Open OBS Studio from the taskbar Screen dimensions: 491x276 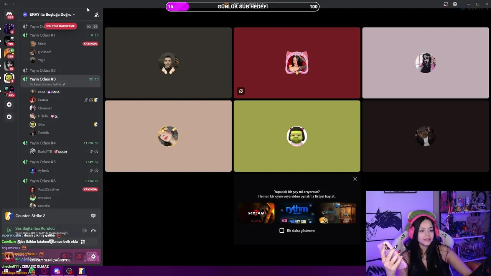coord(69,271)
